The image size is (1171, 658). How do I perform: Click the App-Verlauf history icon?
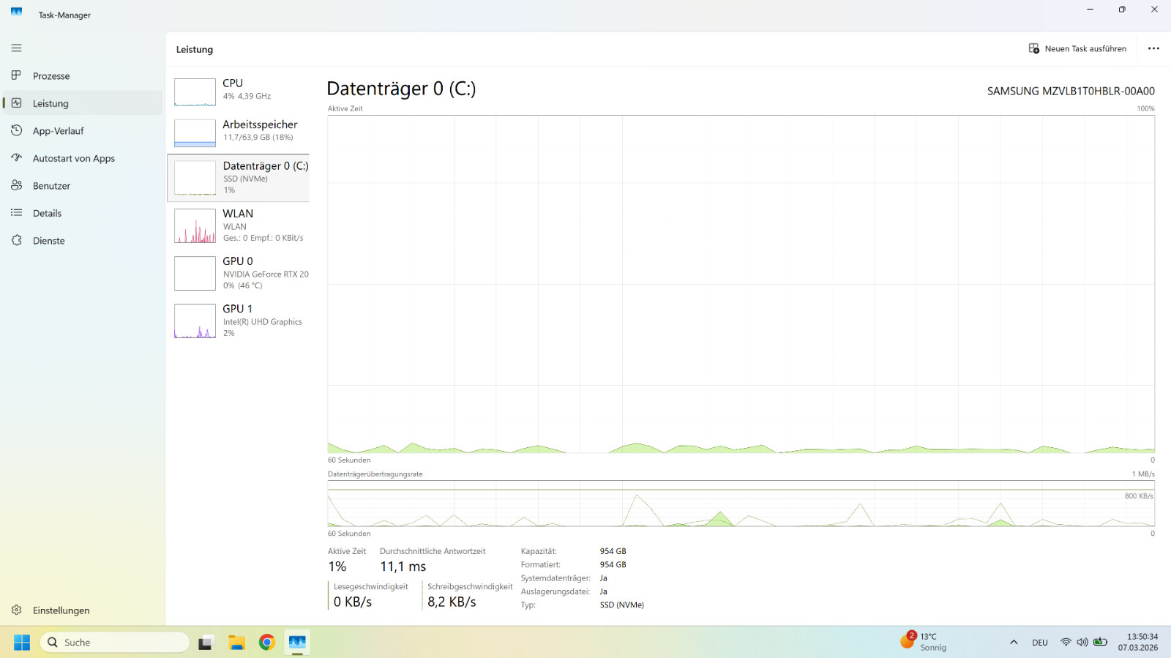[16, 130]
